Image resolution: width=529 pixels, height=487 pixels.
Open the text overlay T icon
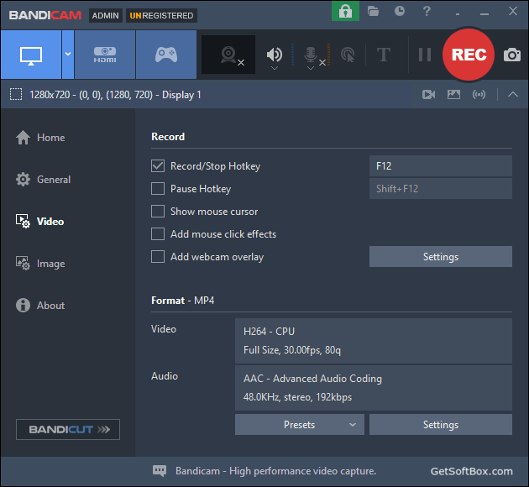pyautogui.click(x=383, y=55)
